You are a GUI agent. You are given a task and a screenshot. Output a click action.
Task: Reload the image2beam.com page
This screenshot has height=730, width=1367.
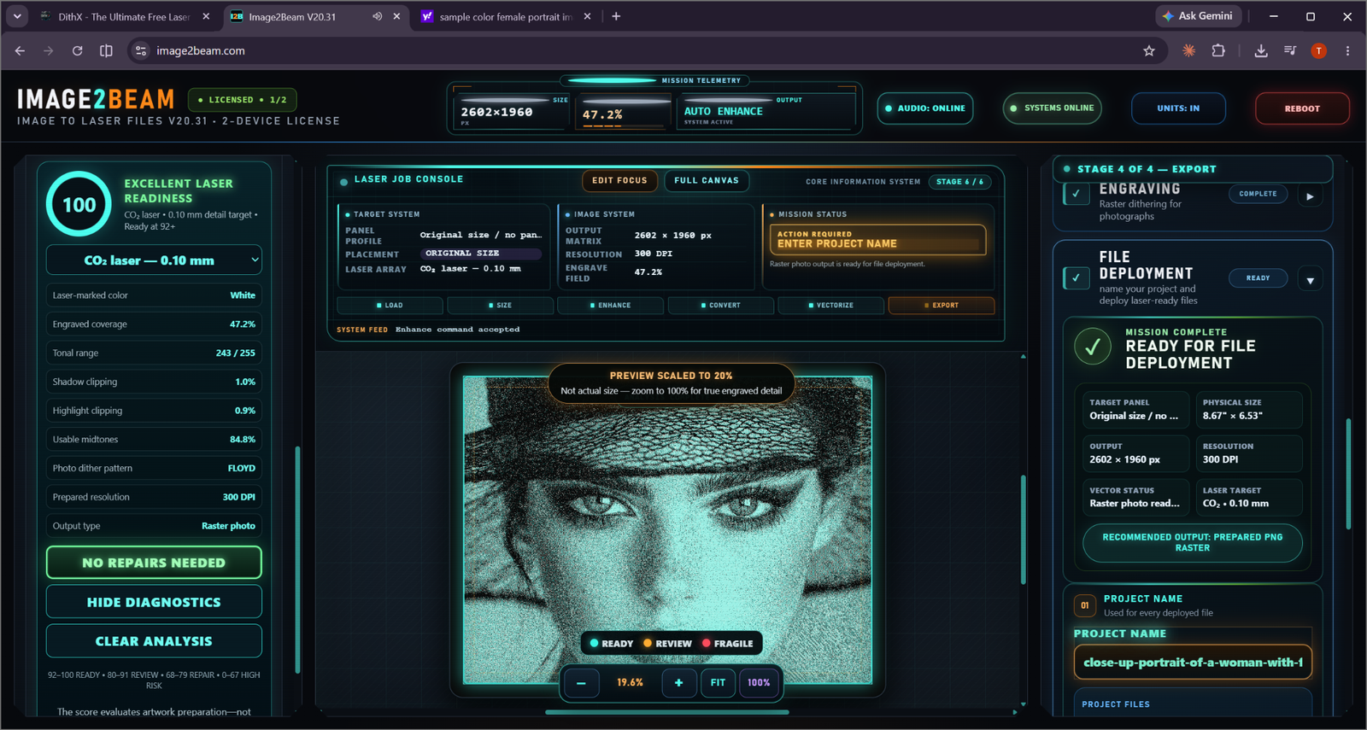tap(77, 51)
